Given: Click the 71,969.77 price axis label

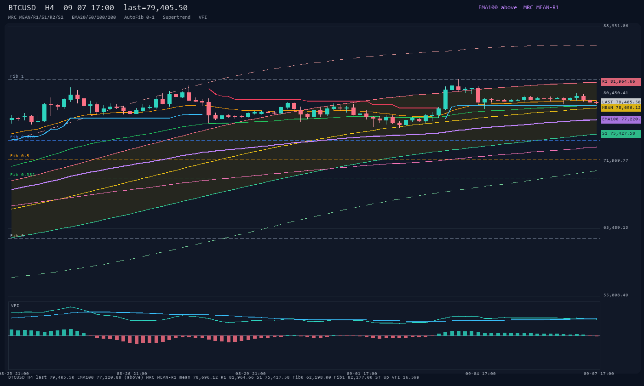Looking at the screenshot, I should [615, 161].
